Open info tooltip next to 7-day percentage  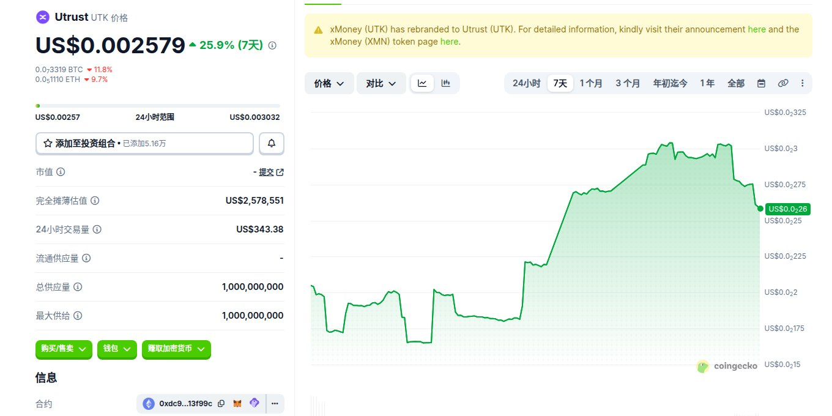(272, 45)
